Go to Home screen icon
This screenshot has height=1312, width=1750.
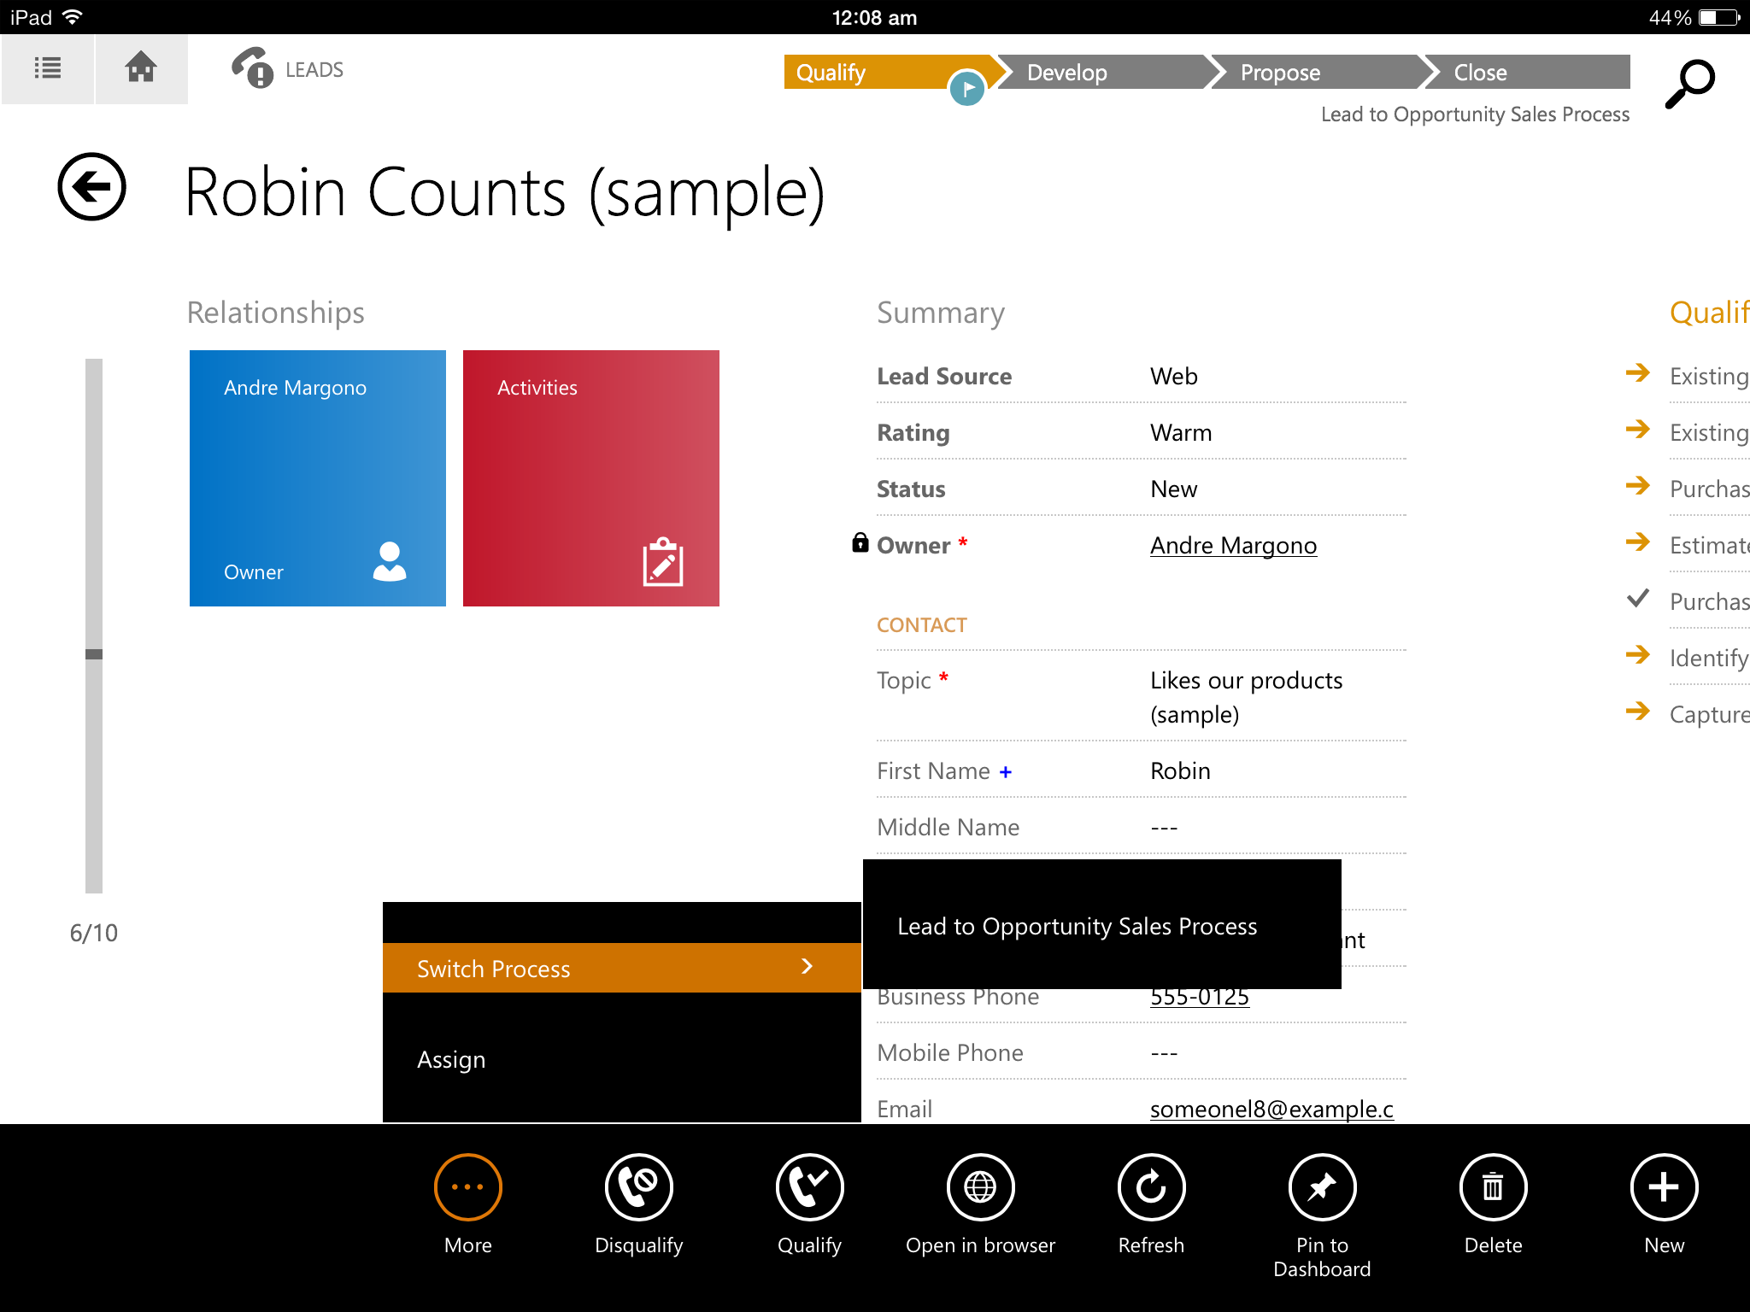pos(141,68)
